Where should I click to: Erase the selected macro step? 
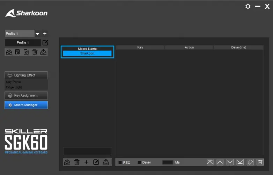[x=250, y=162]
